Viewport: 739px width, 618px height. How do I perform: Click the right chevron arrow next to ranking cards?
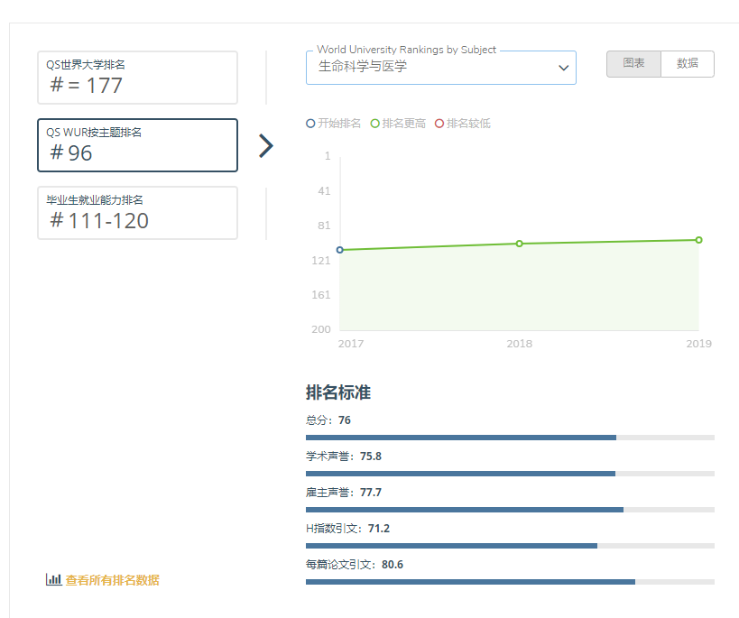click(x=265, y=146)
